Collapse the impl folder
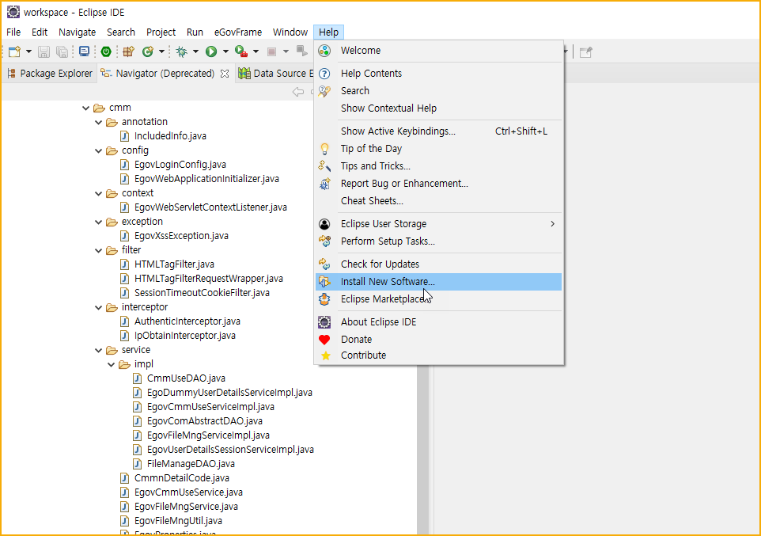The height and width of the screenshot is (536, 761). tap(111, 364)
